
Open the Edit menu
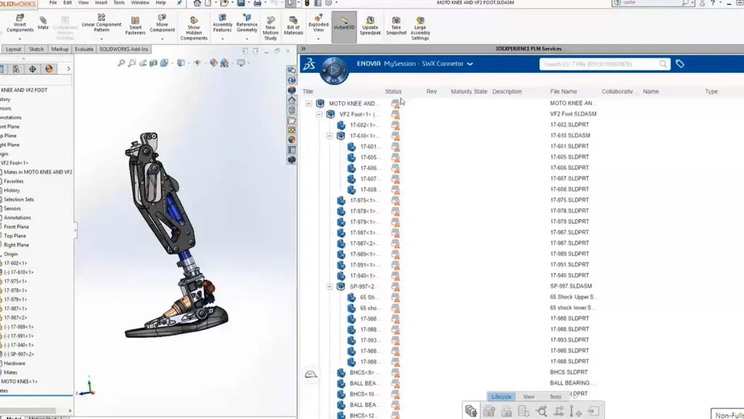click(68, 3)
